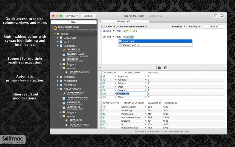Click the New Query button
Screen dimensions: 235x147
72,16
